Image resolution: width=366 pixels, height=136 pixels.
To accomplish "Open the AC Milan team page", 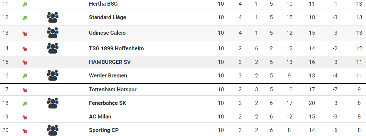I will coord(100,116).
